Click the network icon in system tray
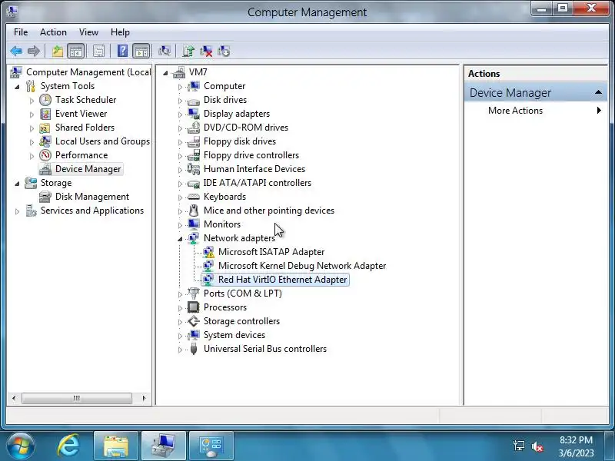Image resolution: width=615 pixels, height=461 pixels. point(518,446)
